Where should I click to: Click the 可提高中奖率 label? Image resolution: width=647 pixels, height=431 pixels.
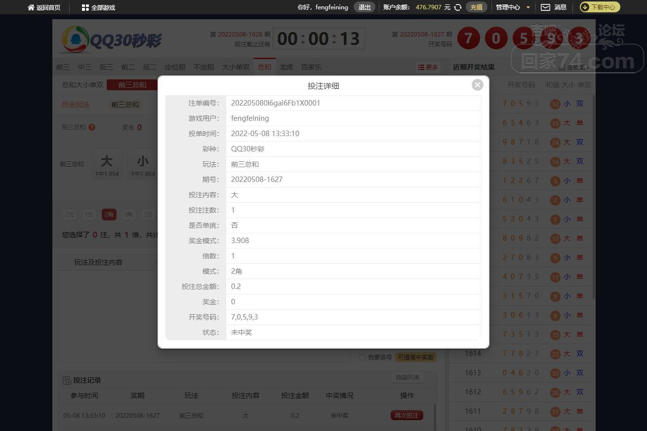pyautogui.click(x=415, y=358)
